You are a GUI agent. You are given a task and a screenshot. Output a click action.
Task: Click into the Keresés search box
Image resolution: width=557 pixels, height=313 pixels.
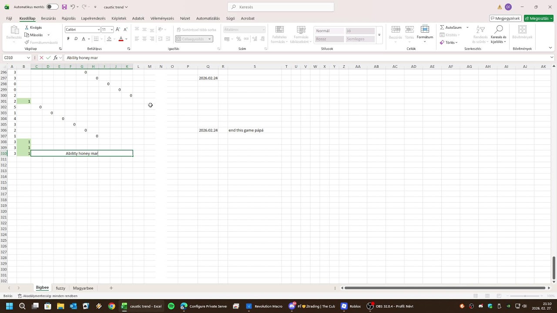coord(281,7)
